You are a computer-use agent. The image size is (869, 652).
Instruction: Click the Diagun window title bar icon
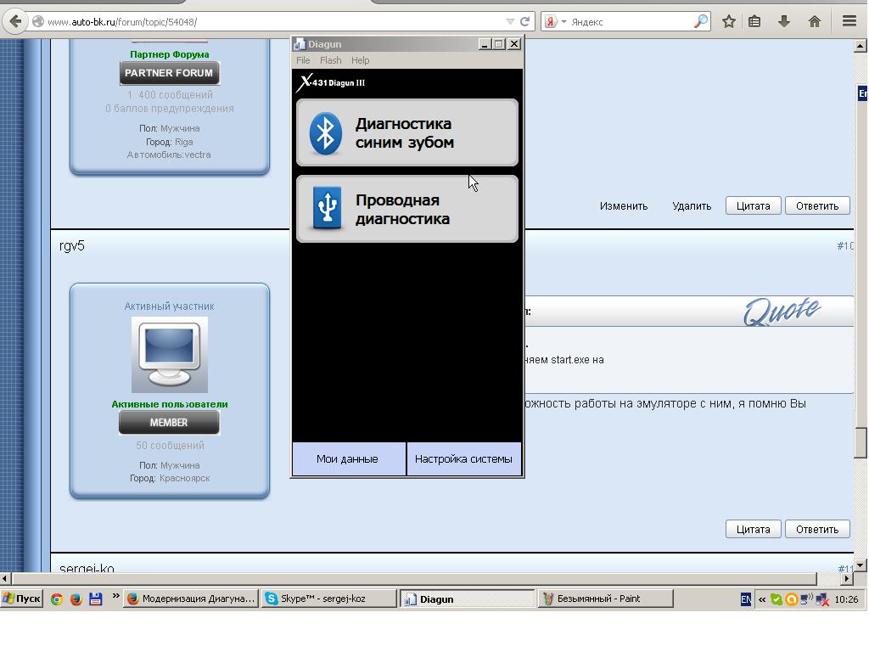300,44
